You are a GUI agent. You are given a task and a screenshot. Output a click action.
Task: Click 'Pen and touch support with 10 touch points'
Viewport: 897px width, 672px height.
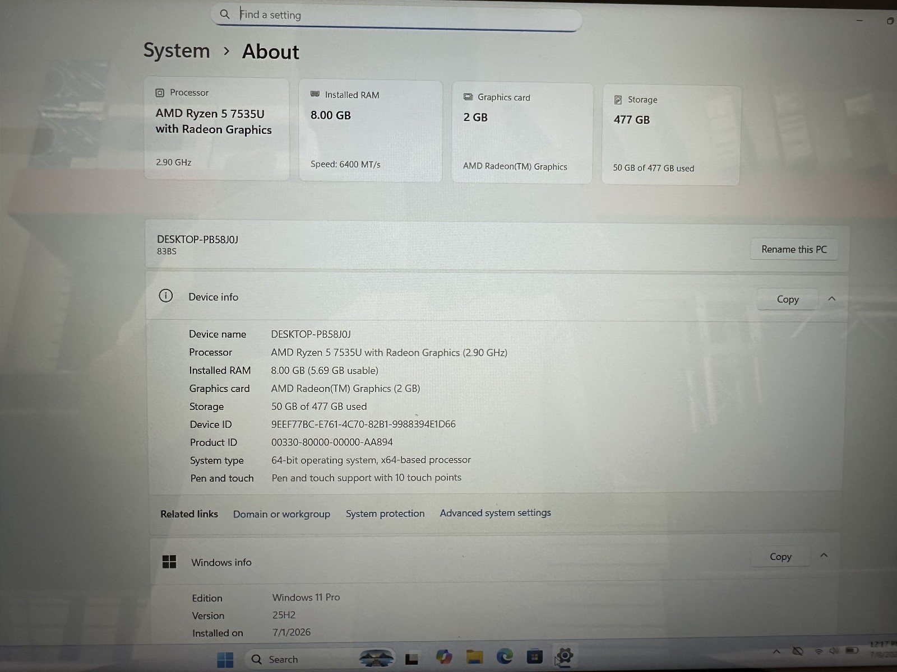click(x=367, y=478)
